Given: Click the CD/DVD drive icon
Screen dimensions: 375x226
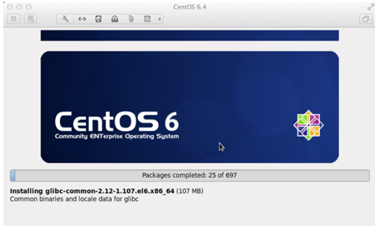Looking at the screenshot, I should click(115, 19).
